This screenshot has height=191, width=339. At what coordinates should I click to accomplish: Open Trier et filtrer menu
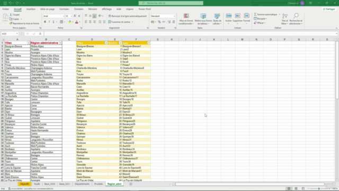coord(285,19)
